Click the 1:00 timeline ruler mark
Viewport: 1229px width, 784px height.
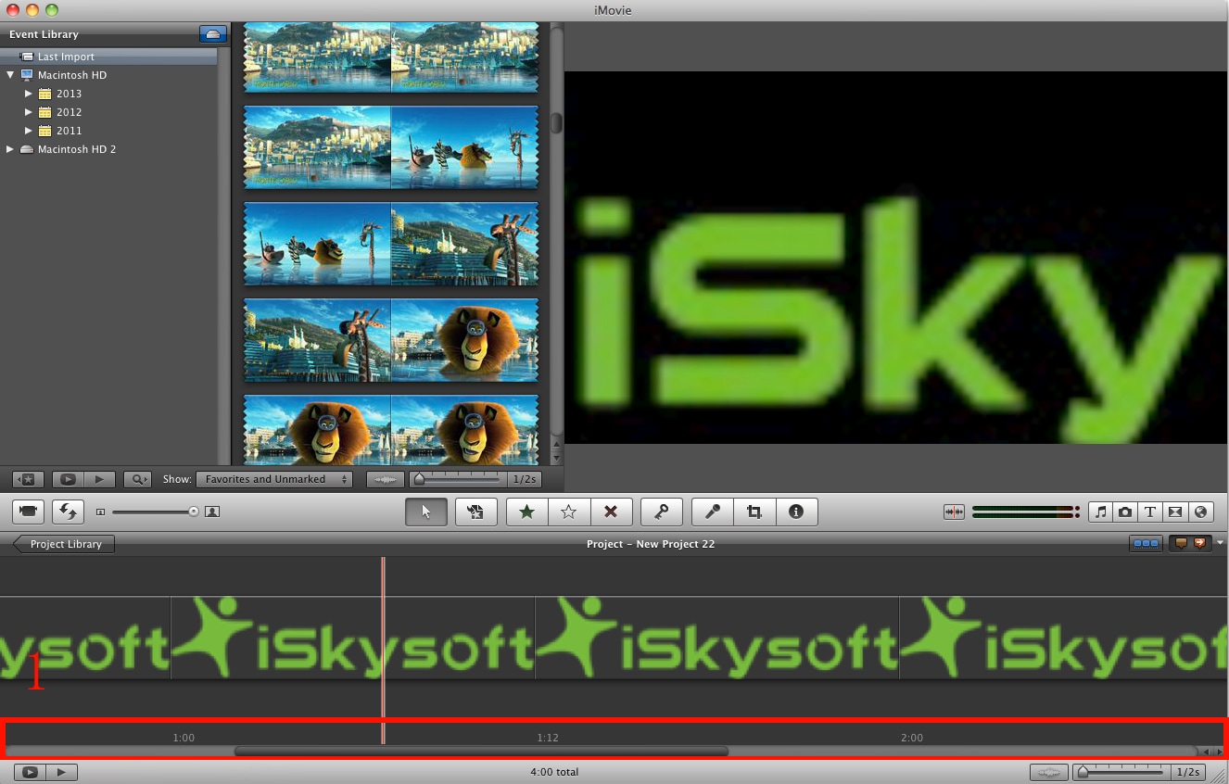pos(184,738)
